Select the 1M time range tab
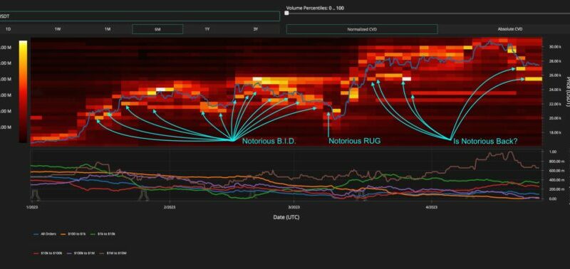 [x=108, y=29]
